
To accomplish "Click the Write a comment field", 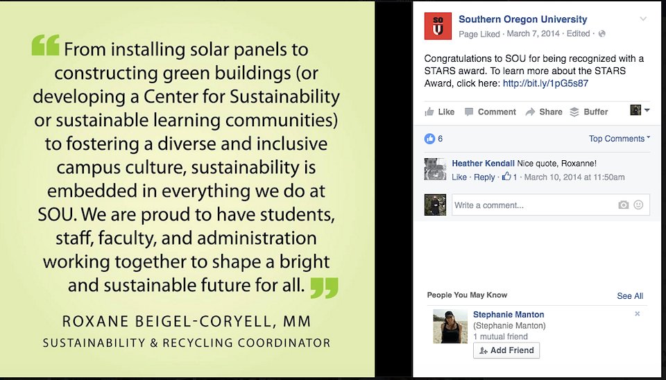I will click(x=550, y=205).
